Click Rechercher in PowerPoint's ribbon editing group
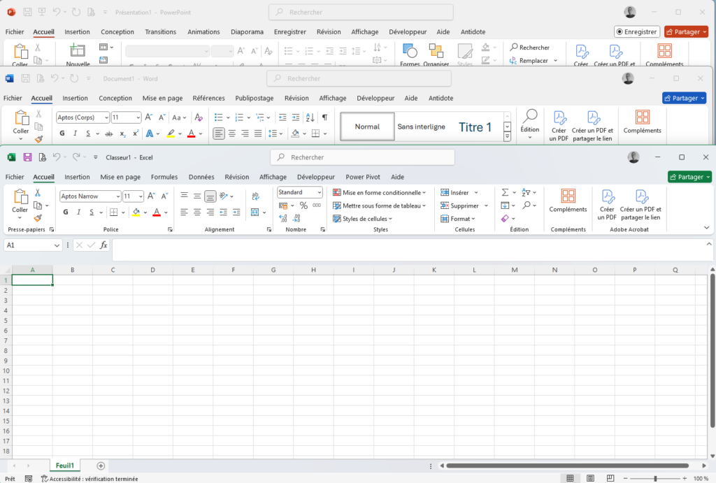This screenshot has height=483, width=716. coord(530,47)
